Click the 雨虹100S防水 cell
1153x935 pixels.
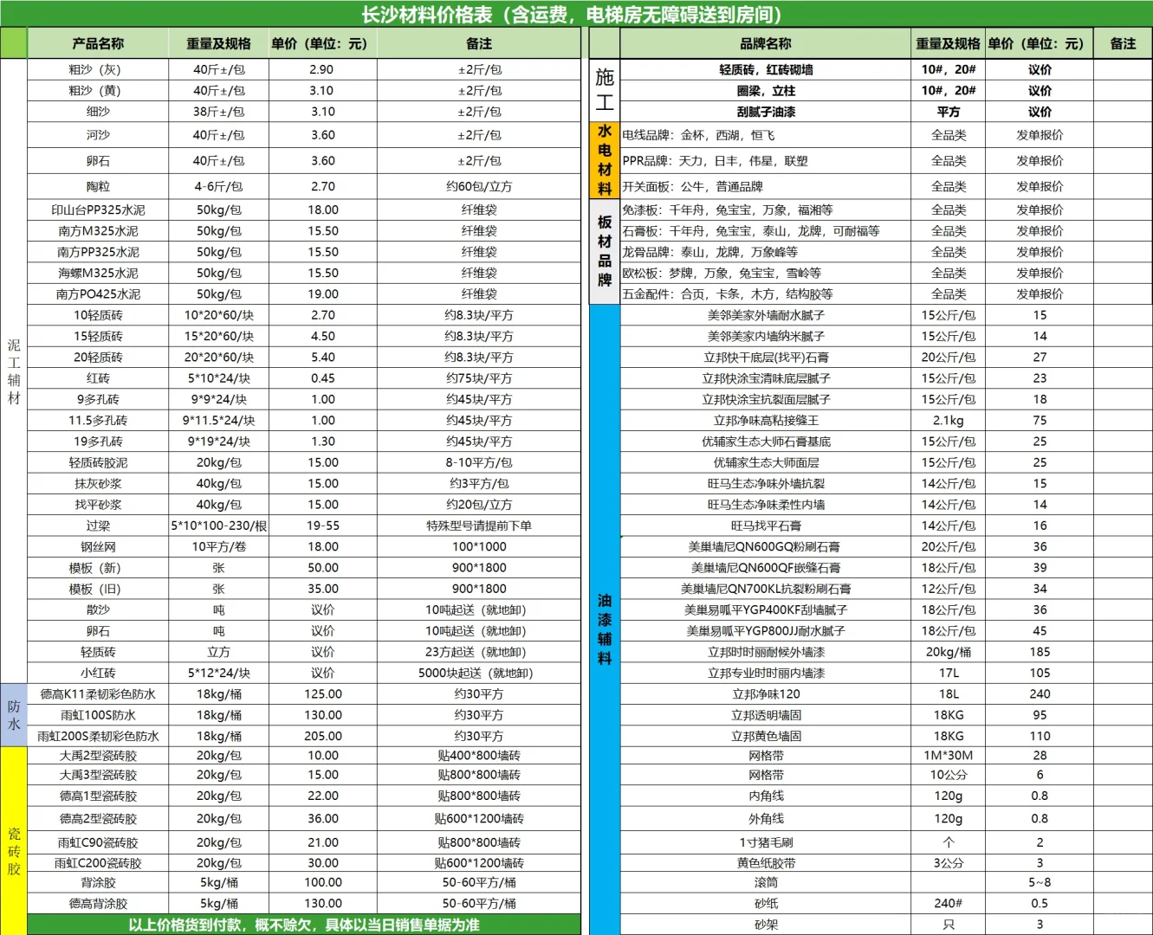click(x=98, y=715)
